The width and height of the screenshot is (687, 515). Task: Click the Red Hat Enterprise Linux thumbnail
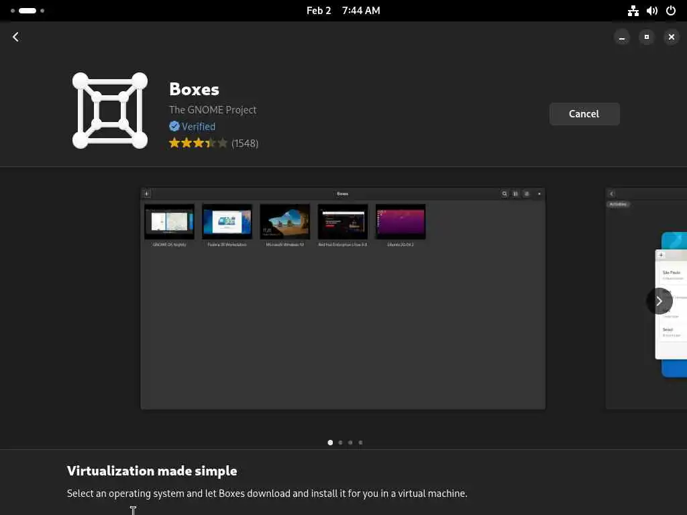[x=343, y=222]
